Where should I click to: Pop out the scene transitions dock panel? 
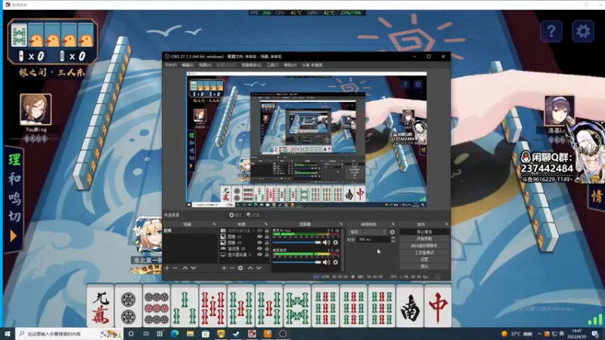(x=393, y=224)
